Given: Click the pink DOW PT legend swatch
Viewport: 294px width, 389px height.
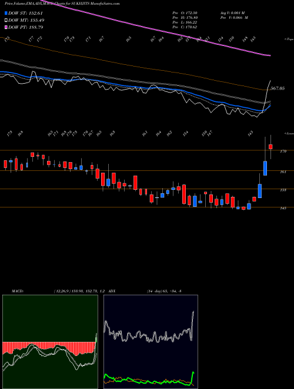Looking at the screenshot, I should coord(6,27).
